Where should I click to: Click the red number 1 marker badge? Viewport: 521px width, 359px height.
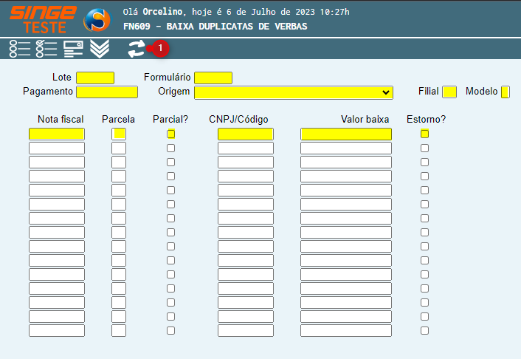pos(160,48)
